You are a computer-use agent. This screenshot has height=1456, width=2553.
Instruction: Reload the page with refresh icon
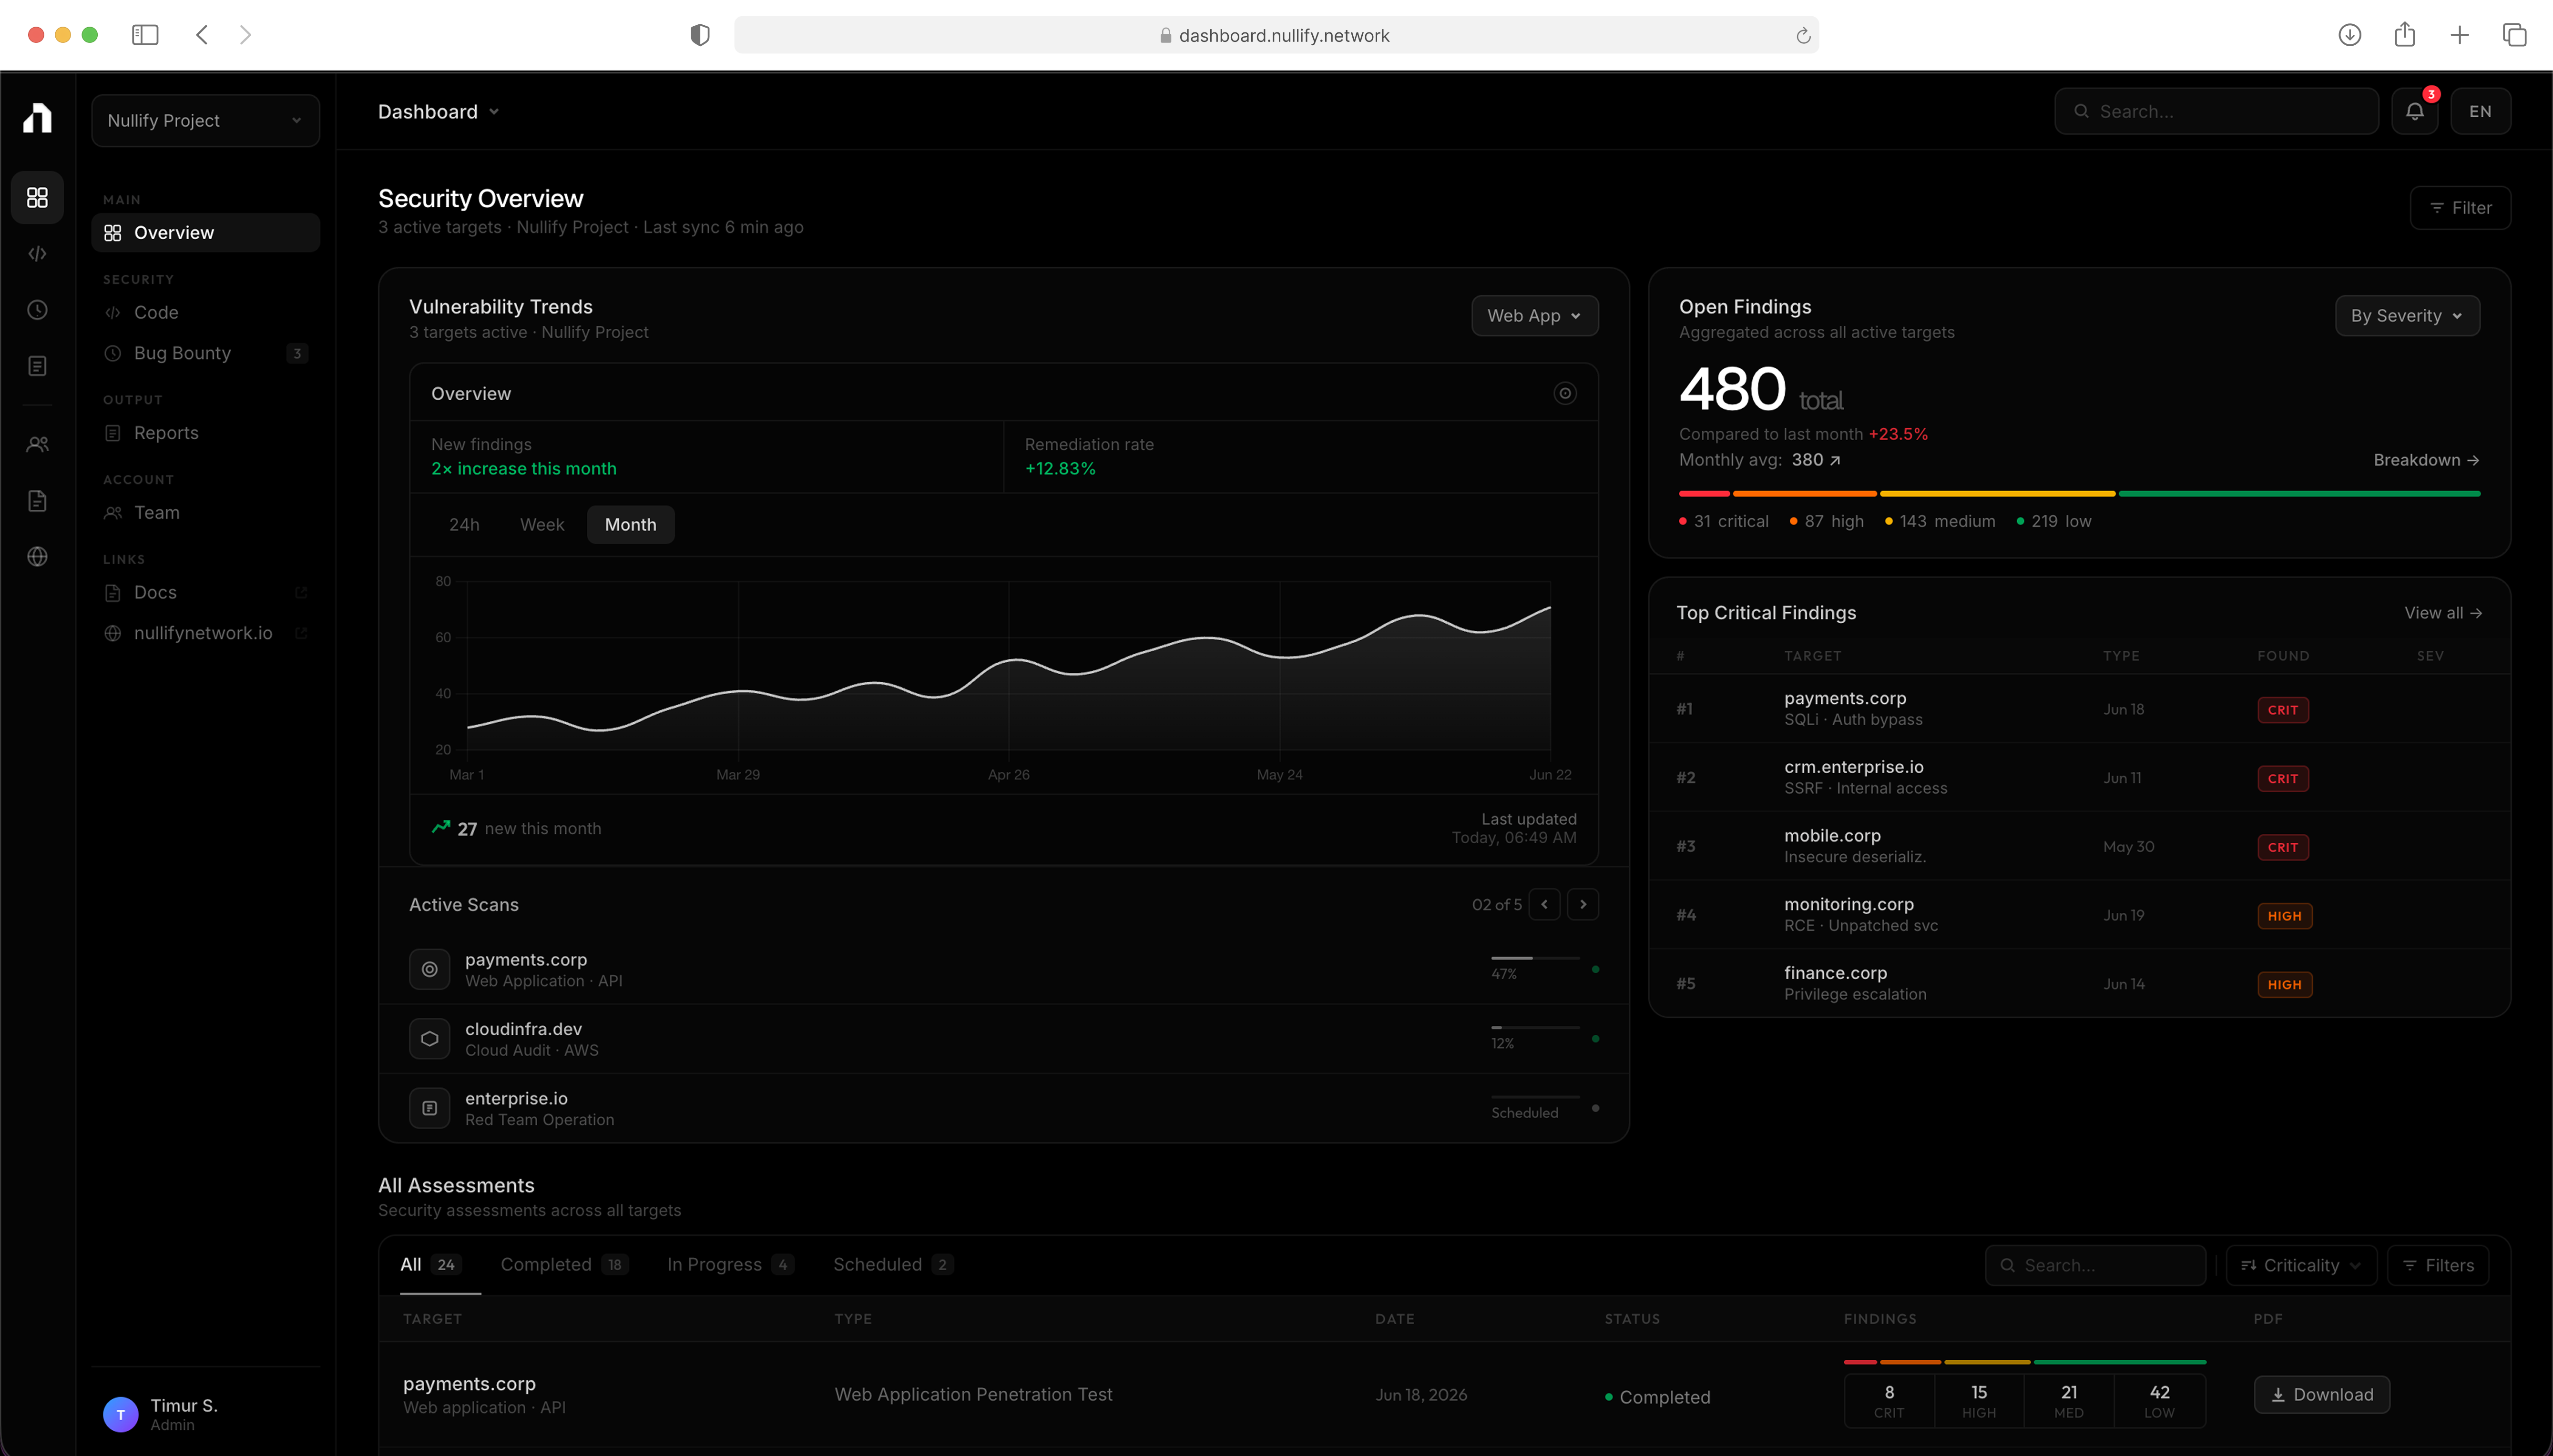click(x=1803, y=36)
